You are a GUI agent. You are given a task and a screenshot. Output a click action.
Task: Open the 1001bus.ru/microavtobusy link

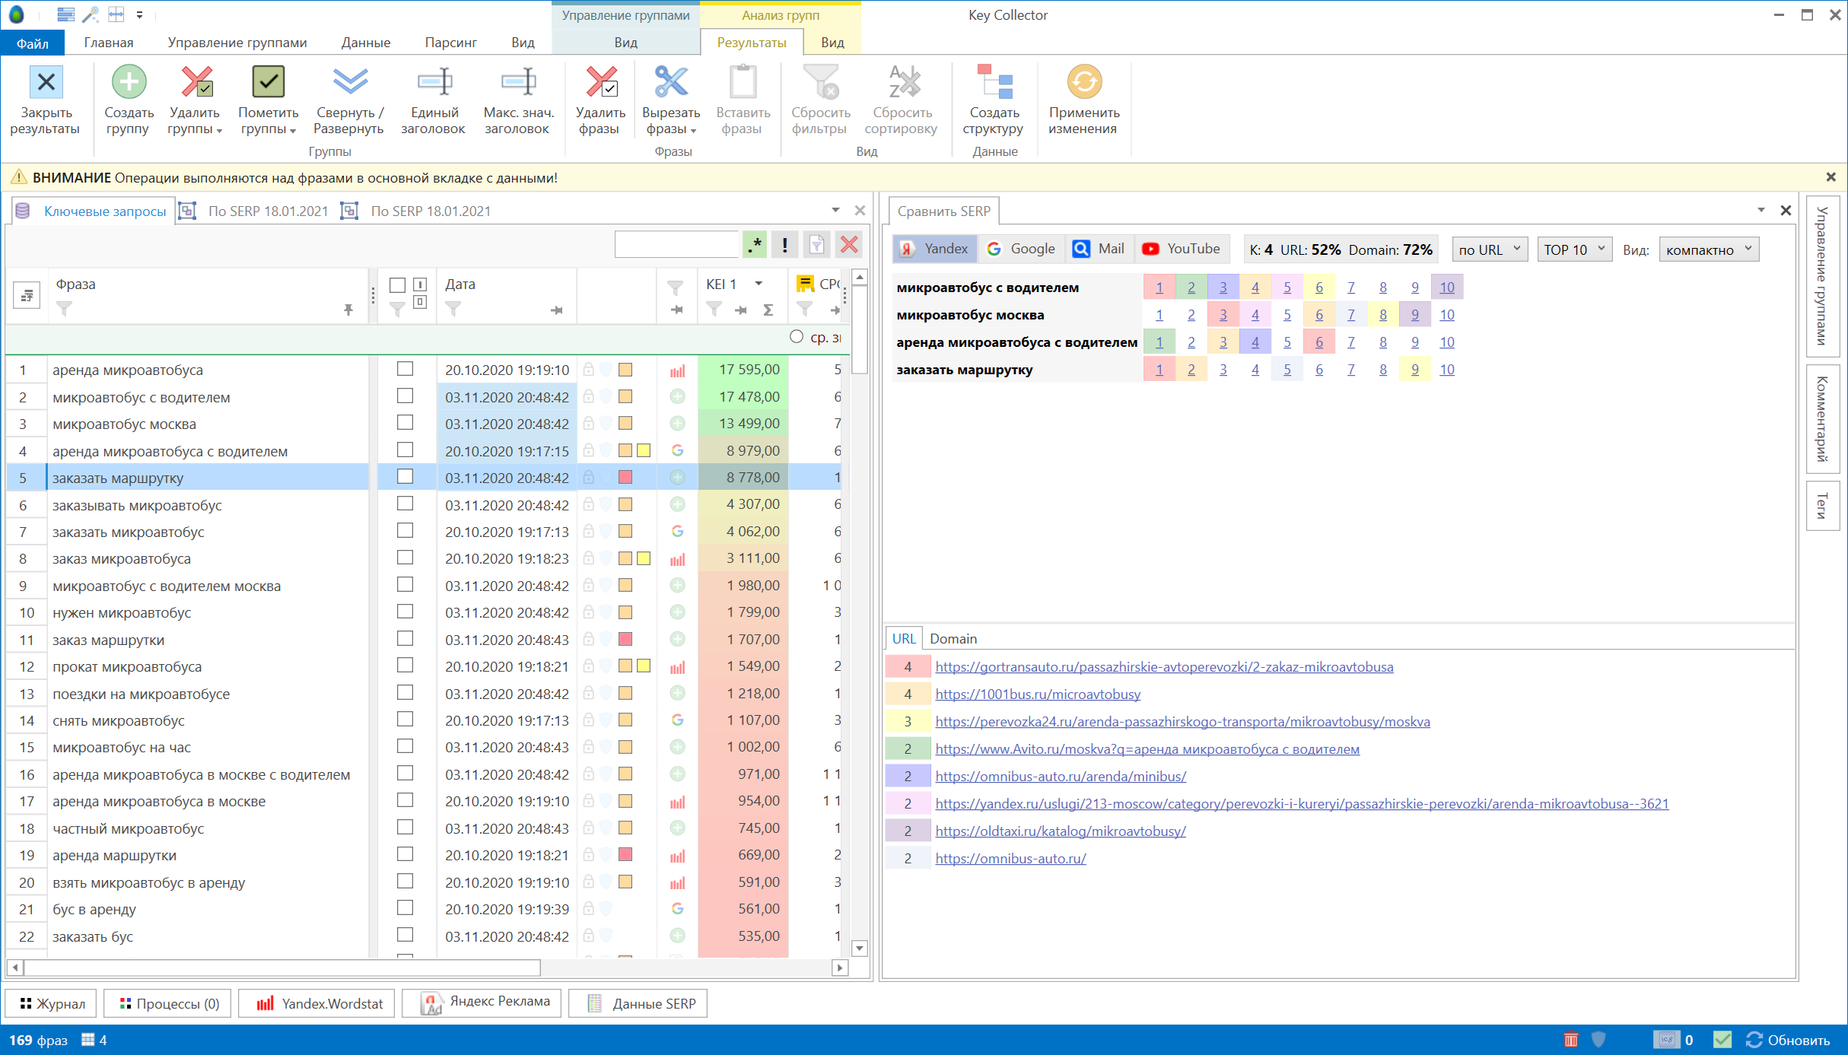[1038, 694]
